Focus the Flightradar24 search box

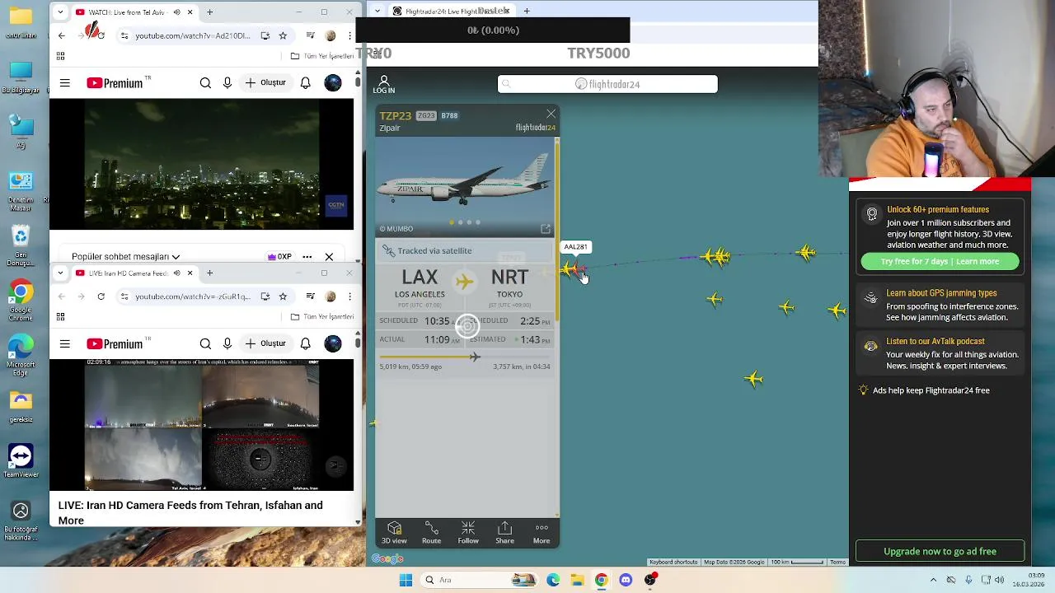coord(607,84)
